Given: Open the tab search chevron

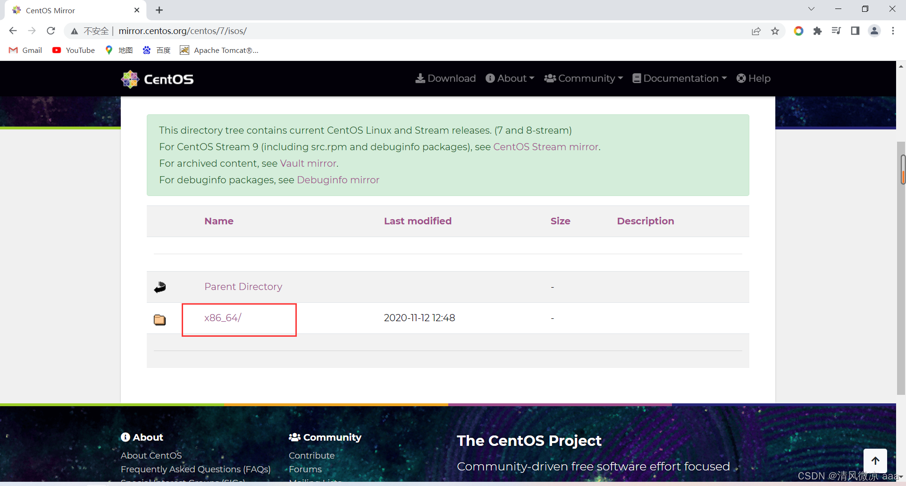Looking at the screenshot, I should pyautogui.click(x=811, y=9).
